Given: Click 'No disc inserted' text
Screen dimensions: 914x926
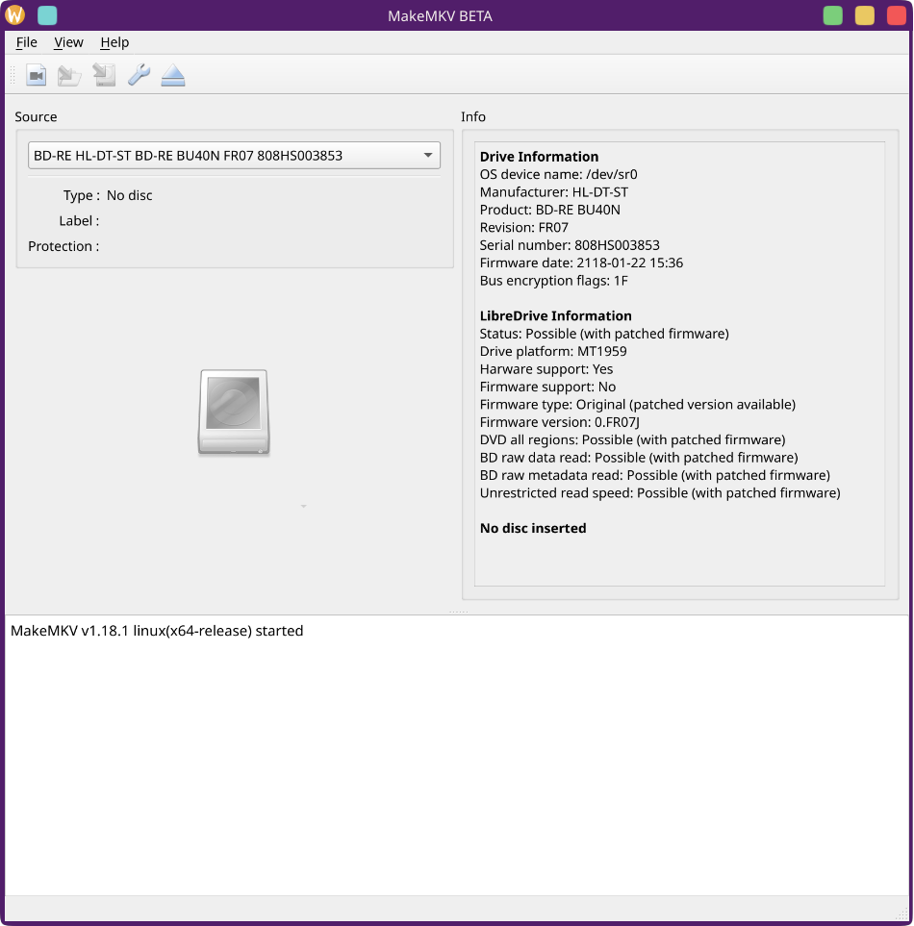Looking at the screenshot, I should coord(533,529).
